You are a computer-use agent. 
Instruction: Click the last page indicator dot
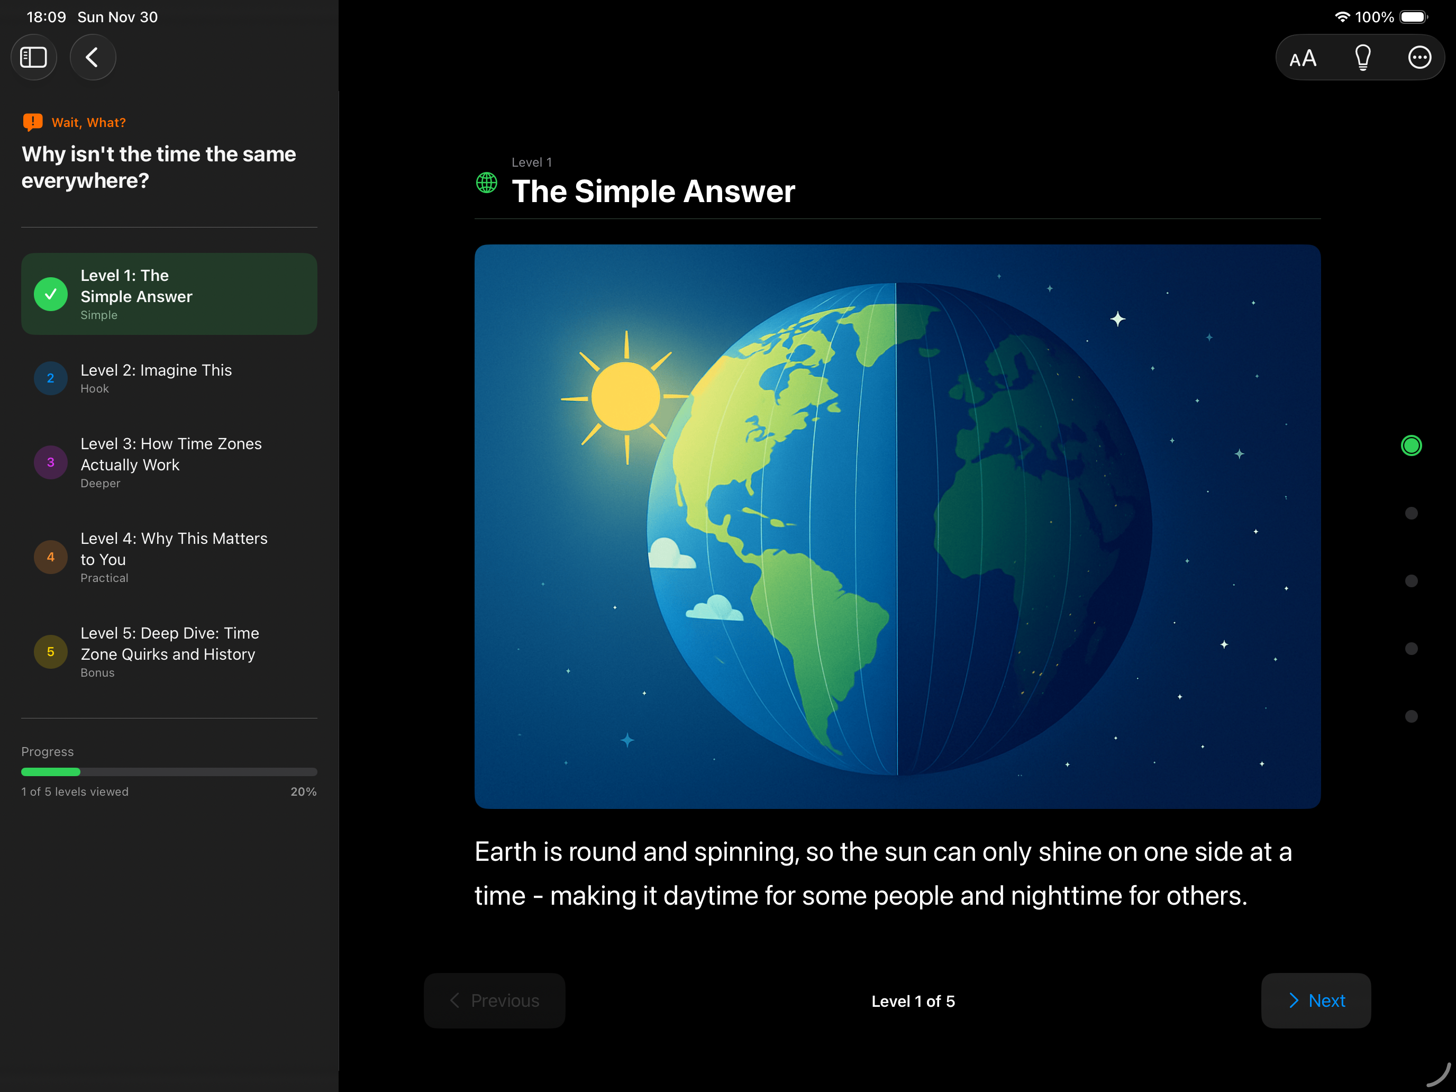pyautogui.click(x=1411, y=716)
